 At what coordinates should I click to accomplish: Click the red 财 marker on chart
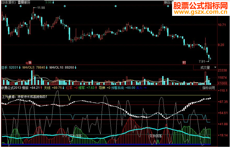coord(184,63)
